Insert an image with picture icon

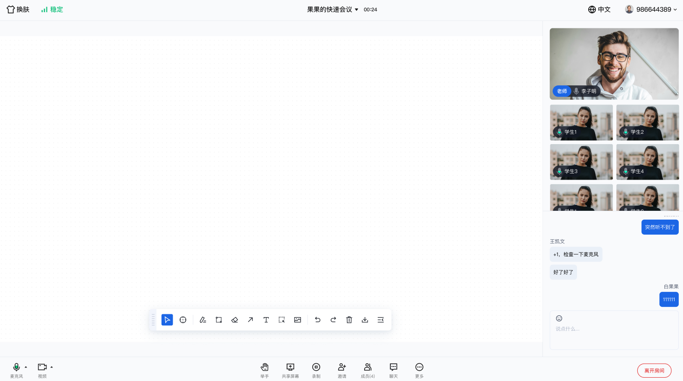297,320
